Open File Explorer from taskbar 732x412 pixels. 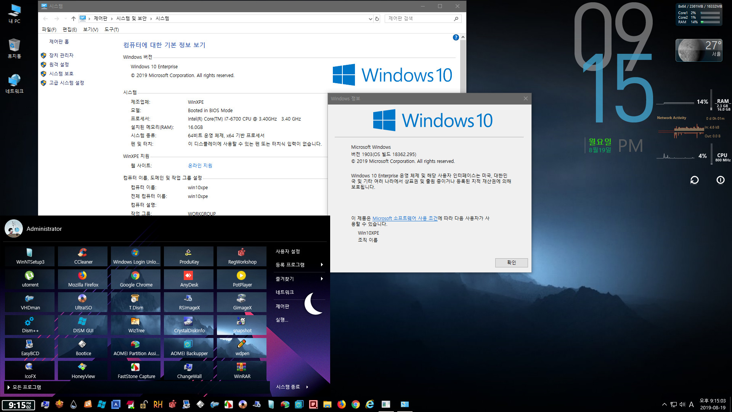pos(327,404)
